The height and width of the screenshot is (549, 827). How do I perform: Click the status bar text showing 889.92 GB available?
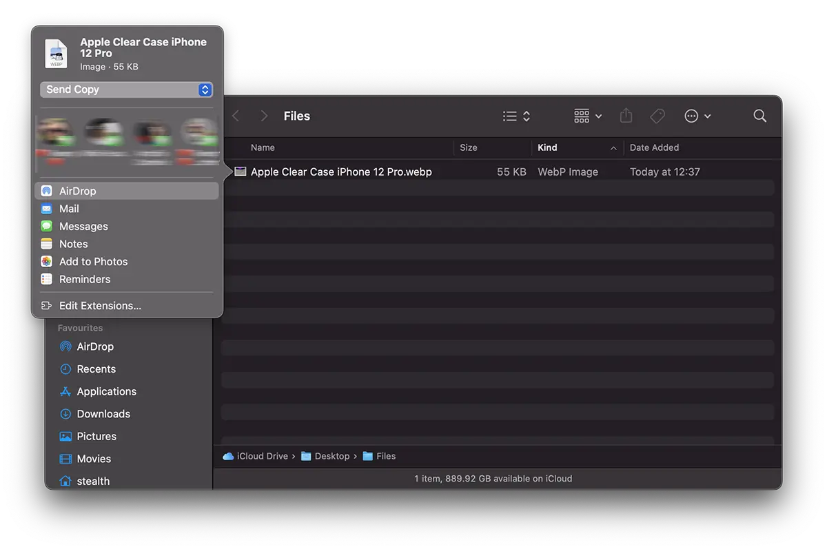click(x=493, y=478)
